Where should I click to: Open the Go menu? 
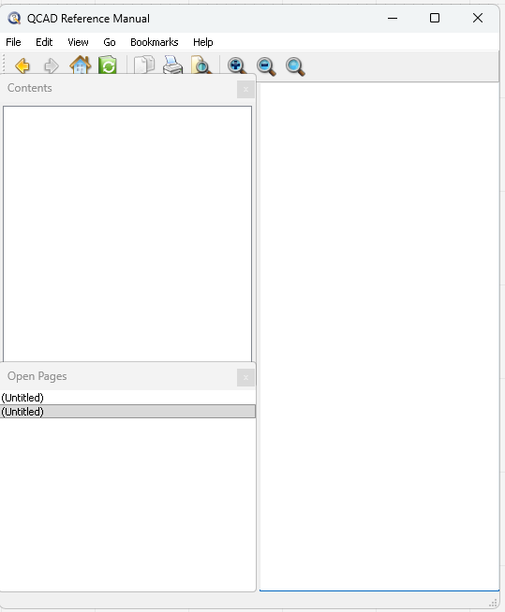109,42
